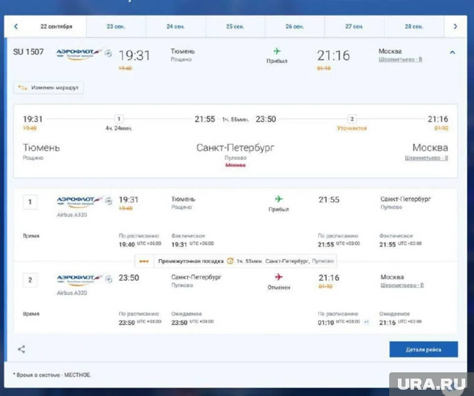
Task: Click red cancelled plane icon in segment 2
Action: [x=279, y=277]
